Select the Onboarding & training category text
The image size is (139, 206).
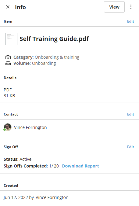57,57
